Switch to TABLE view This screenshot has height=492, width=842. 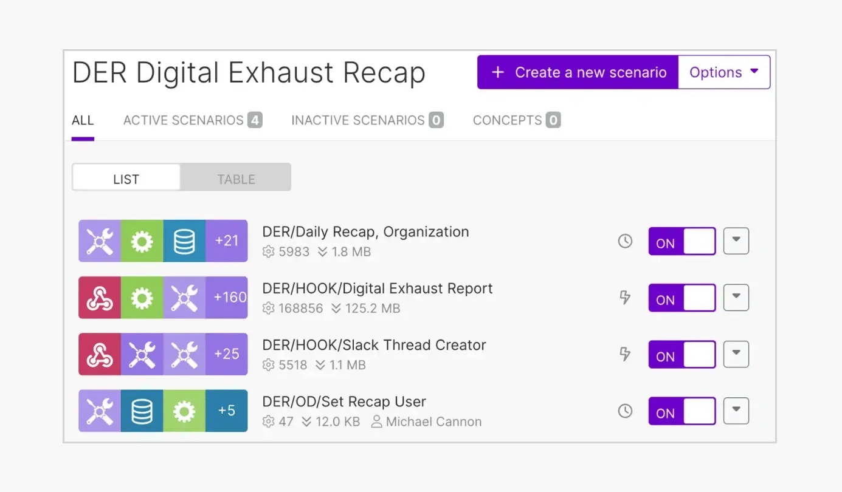coord(236,179)
